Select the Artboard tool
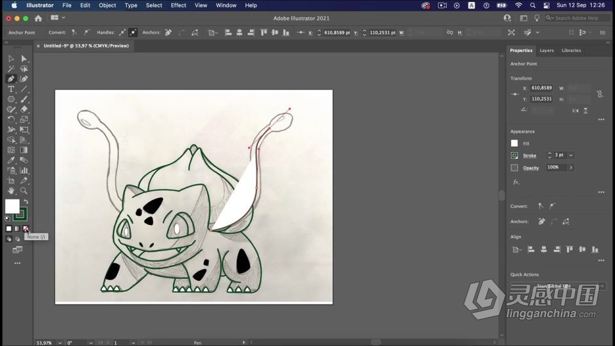This screenshot has height=346, width=615. (11, 181)
